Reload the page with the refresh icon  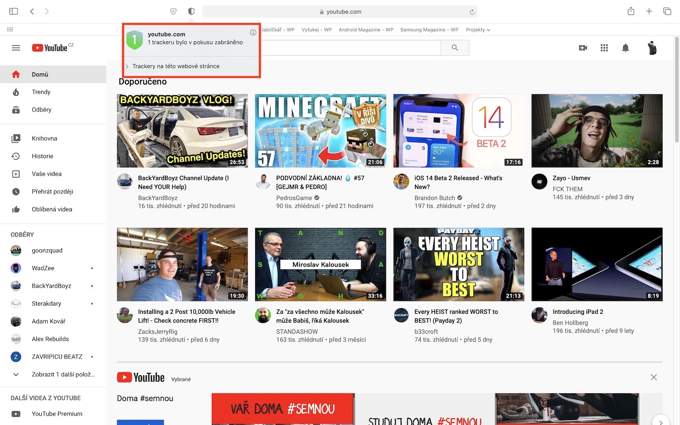pyautogui.click(x=472, y=12)
